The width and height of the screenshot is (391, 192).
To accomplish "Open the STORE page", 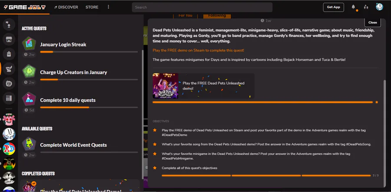I will pyautogui.click(x=92, y=7).
